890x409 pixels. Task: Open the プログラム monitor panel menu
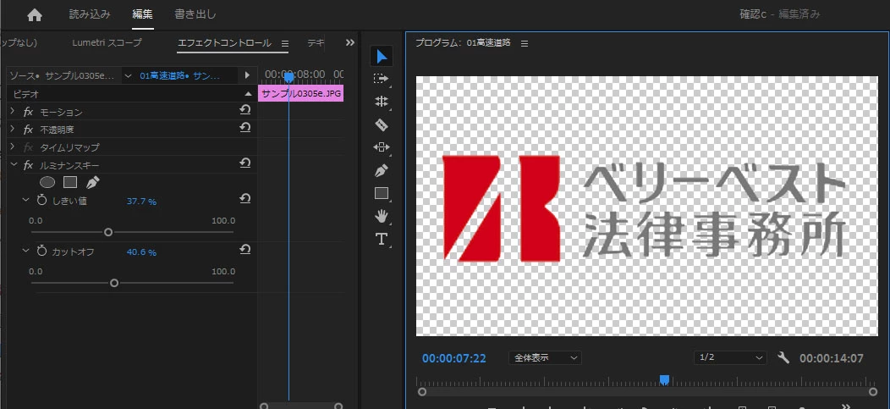point(525,43)
